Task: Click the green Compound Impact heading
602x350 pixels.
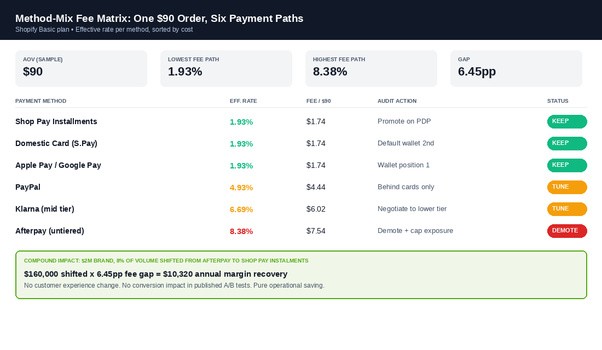Action: coord(166,260)
